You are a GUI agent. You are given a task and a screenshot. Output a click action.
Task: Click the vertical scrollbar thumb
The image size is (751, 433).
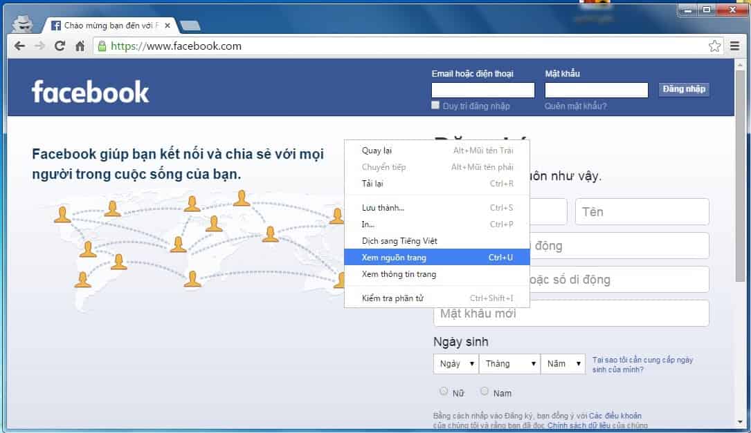pos(740,176)
